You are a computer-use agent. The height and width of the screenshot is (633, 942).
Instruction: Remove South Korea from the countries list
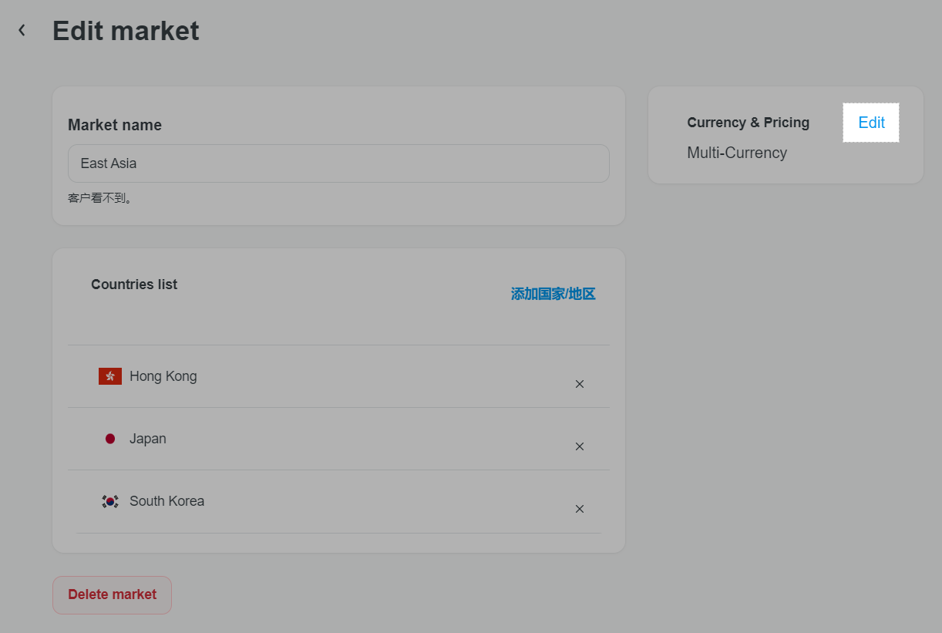point(580,509)
